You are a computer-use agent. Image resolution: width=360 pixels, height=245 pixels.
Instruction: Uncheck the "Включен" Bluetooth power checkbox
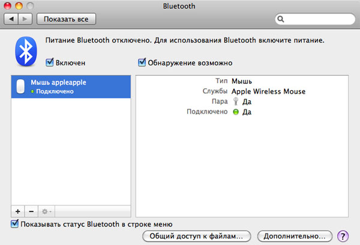pos(50,62)
